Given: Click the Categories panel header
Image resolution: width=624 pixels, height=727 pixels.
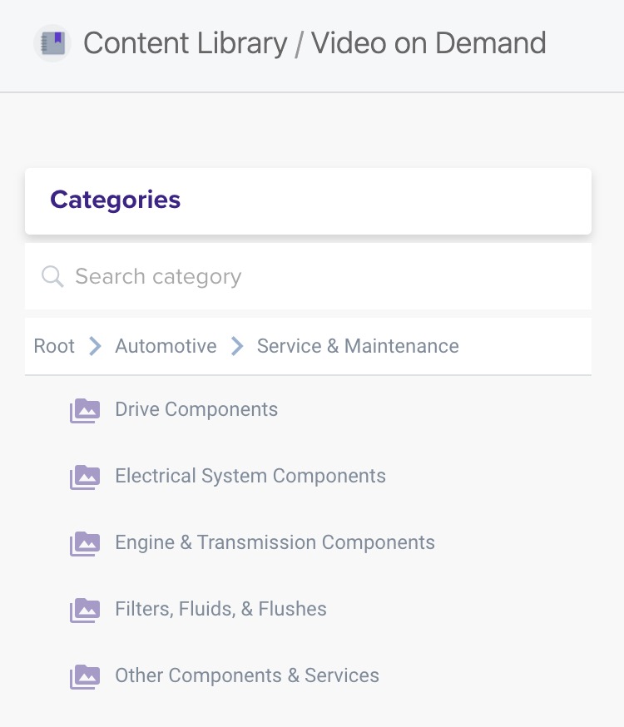Looking at the screenshot, I should click(x=309, y=201).
